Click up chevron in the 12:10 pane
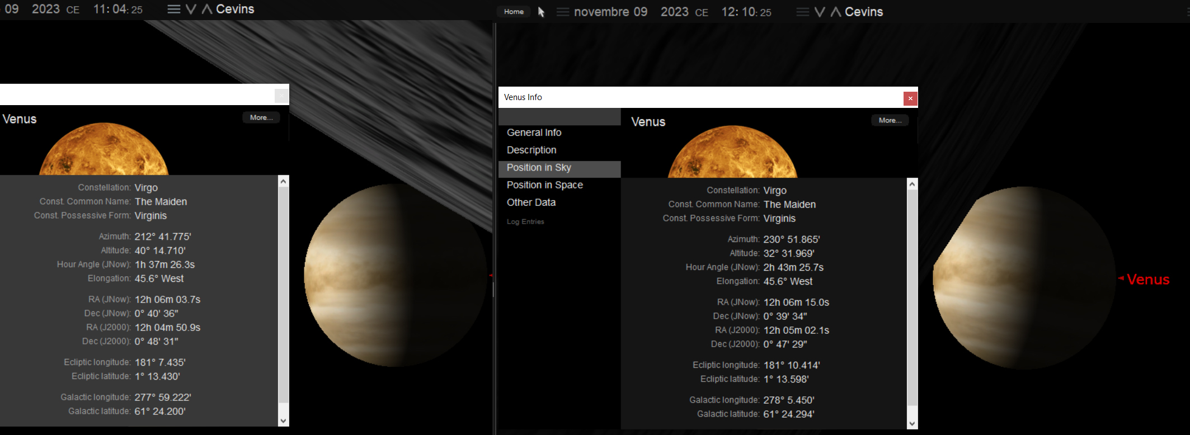Viewport: 1190px width, 435px height. pos(836,12)
